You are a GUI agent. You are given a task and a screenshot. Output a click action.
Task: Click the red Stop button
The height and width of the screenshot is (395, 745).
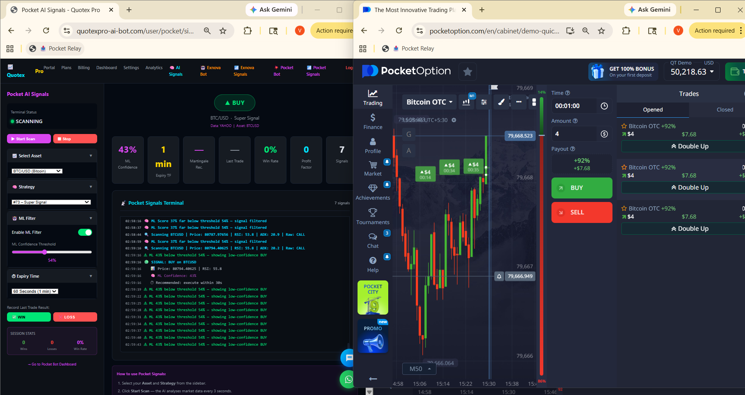point(75,139)
